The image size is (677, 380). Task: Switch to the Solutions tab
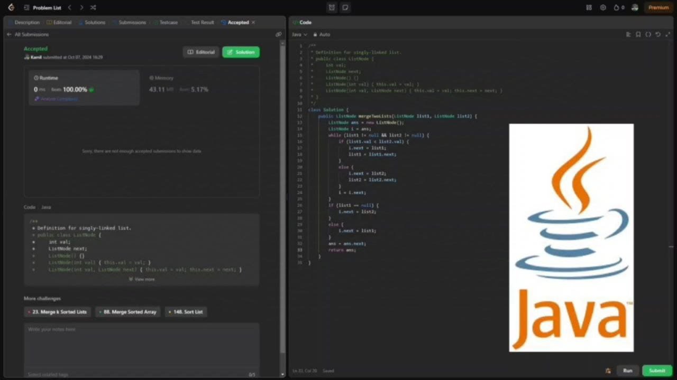point(92,23)
